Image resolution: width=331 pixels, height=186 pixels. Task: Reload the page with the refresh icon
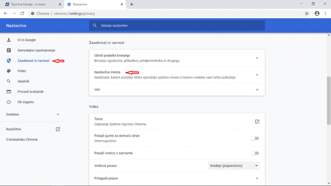click(x=22, y=14)
